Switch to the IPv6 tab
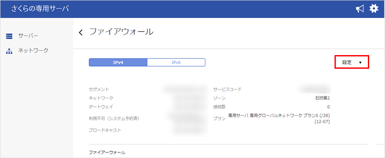The height and width of the screenshot is (158, 385). pyautogui.click(x=176, y=62)
